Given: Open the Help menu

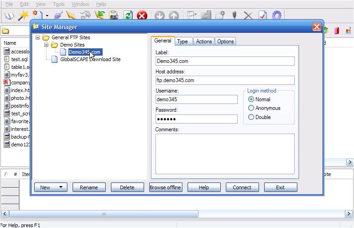Looking at the screenshot, I should pyautogui.click(x=101, y=4).
